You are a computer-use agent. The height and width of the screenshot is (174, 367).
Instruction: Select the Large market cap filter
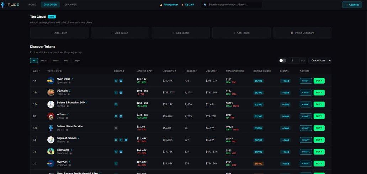[x=76, y=61]
